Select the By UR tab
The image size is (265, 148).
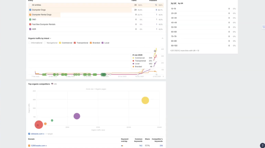click(x=174, y=3)
